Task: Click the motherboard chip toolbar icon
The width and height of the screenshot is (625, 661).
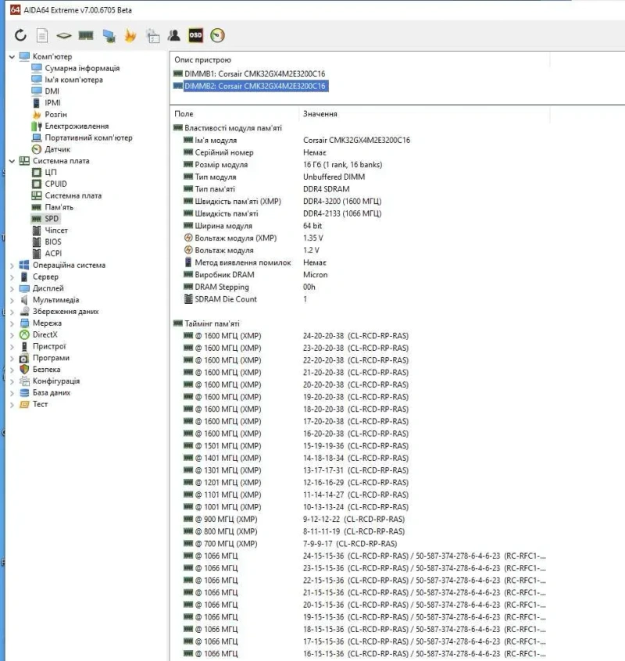Action: point(63,36)
